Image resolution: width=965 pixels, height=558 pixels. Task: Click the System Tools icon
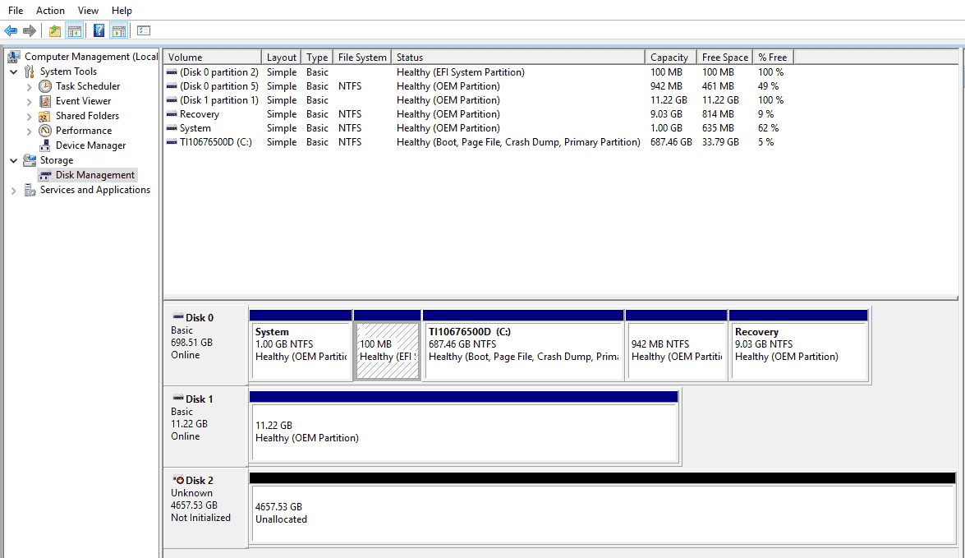pos(30,71)
